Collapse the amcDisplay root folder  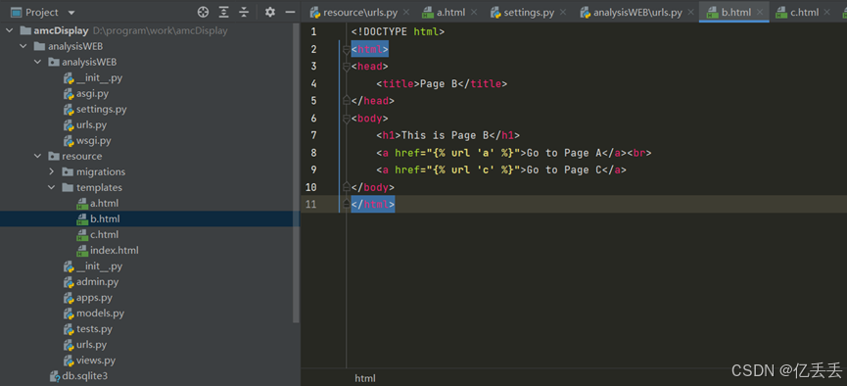point(9,30)
